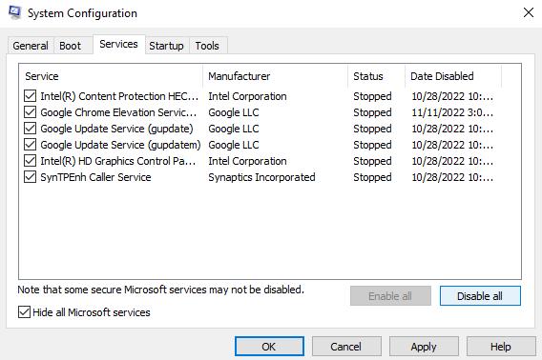This screenshot has width=542, height=360.
Task: Select Intel Corporation in HD Graphics row
Action: click(x=247, y=161)
